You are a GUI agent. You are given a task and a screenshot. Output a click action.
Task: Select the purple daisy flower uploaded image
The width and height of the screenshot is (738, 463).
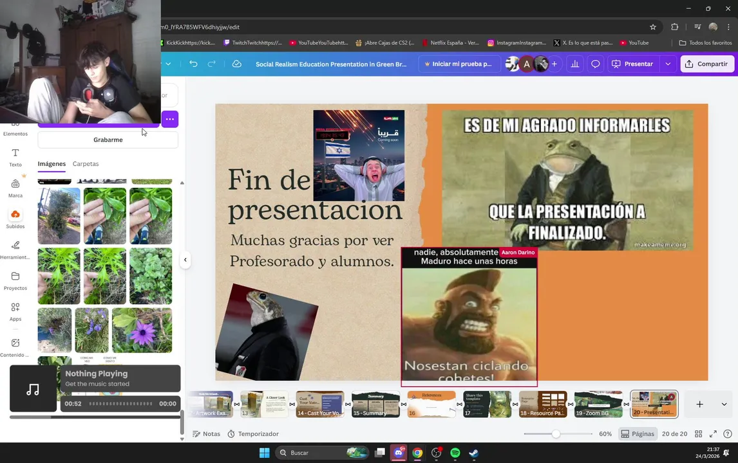142,330
